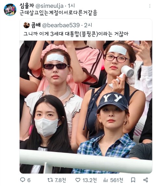Image resolution: width=156 pixels, height=186 pixels.
Task: Open the @bearbae539 handle
Action: pos(61,25)
